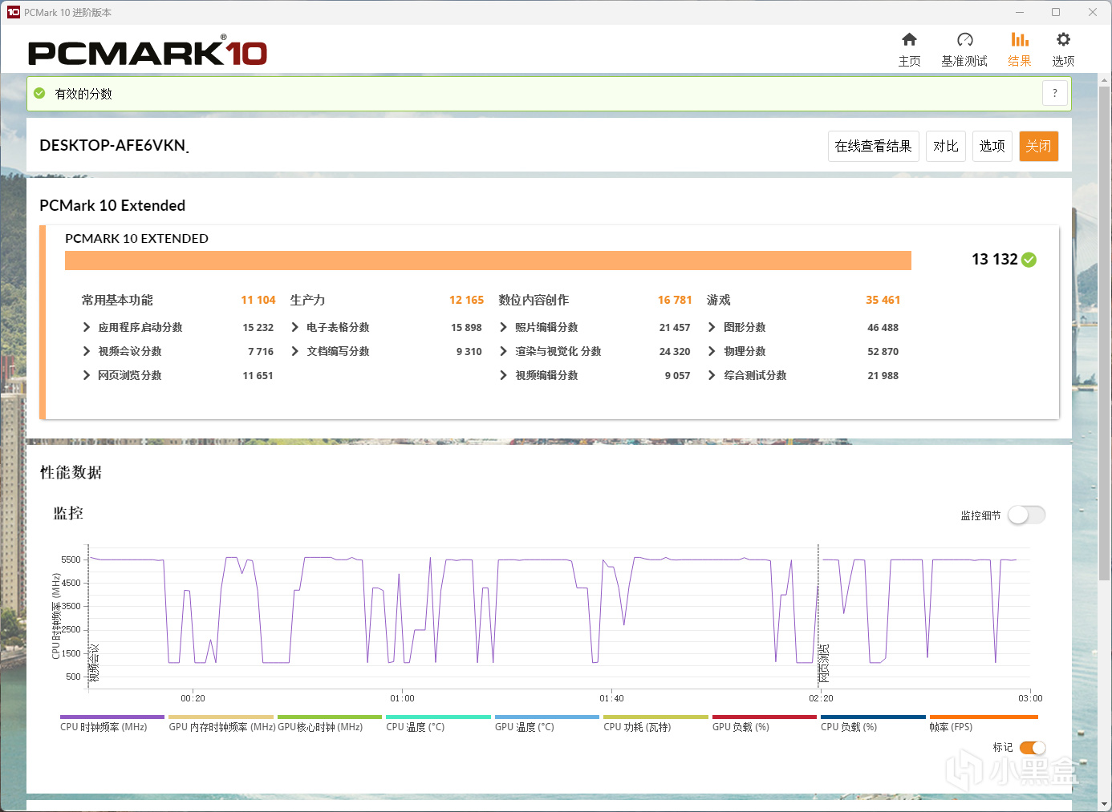Select GPU 内存时钟频率 legend swatch
Screen dimensions: 1112x812
[x=221, y=717]
